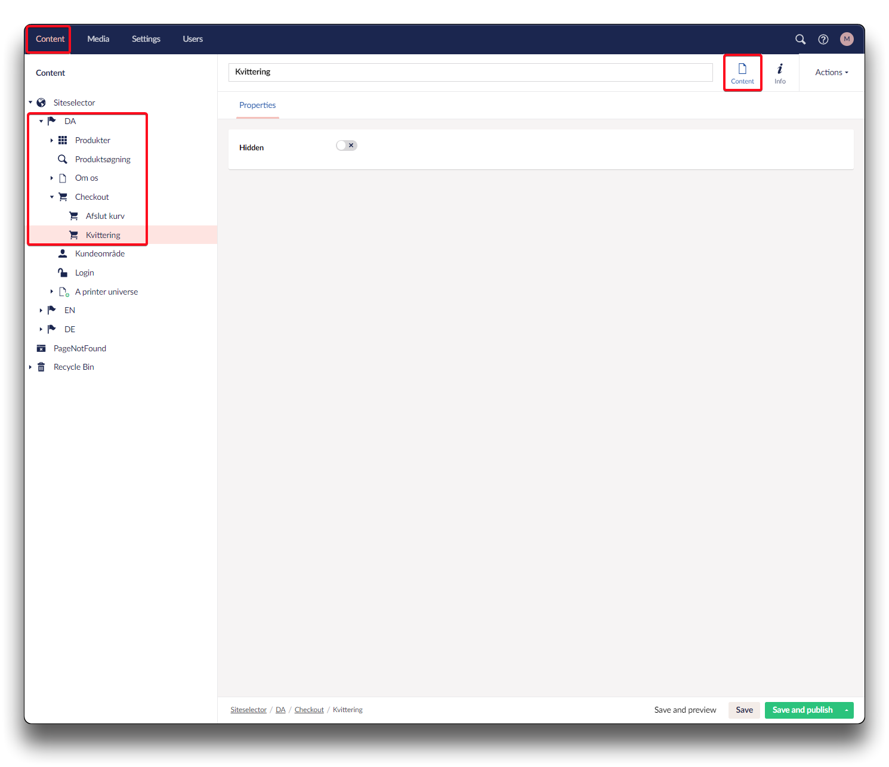
Task: Click the Save button
Action: (744, 710)
